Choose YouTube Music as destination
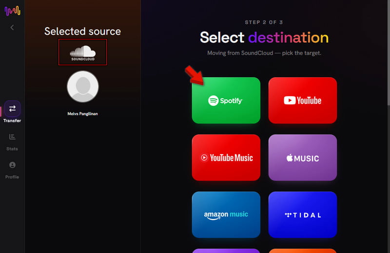Viewport: 390px width, 253px height. [x=226, y=158]
